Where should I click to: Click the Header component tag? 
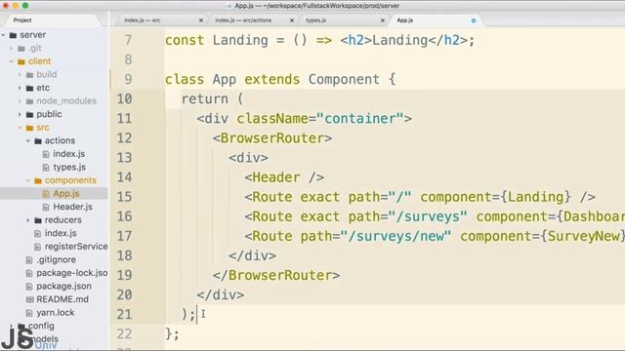point(284,177)
